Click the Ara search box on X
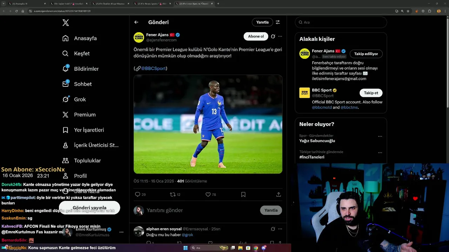 341,22
